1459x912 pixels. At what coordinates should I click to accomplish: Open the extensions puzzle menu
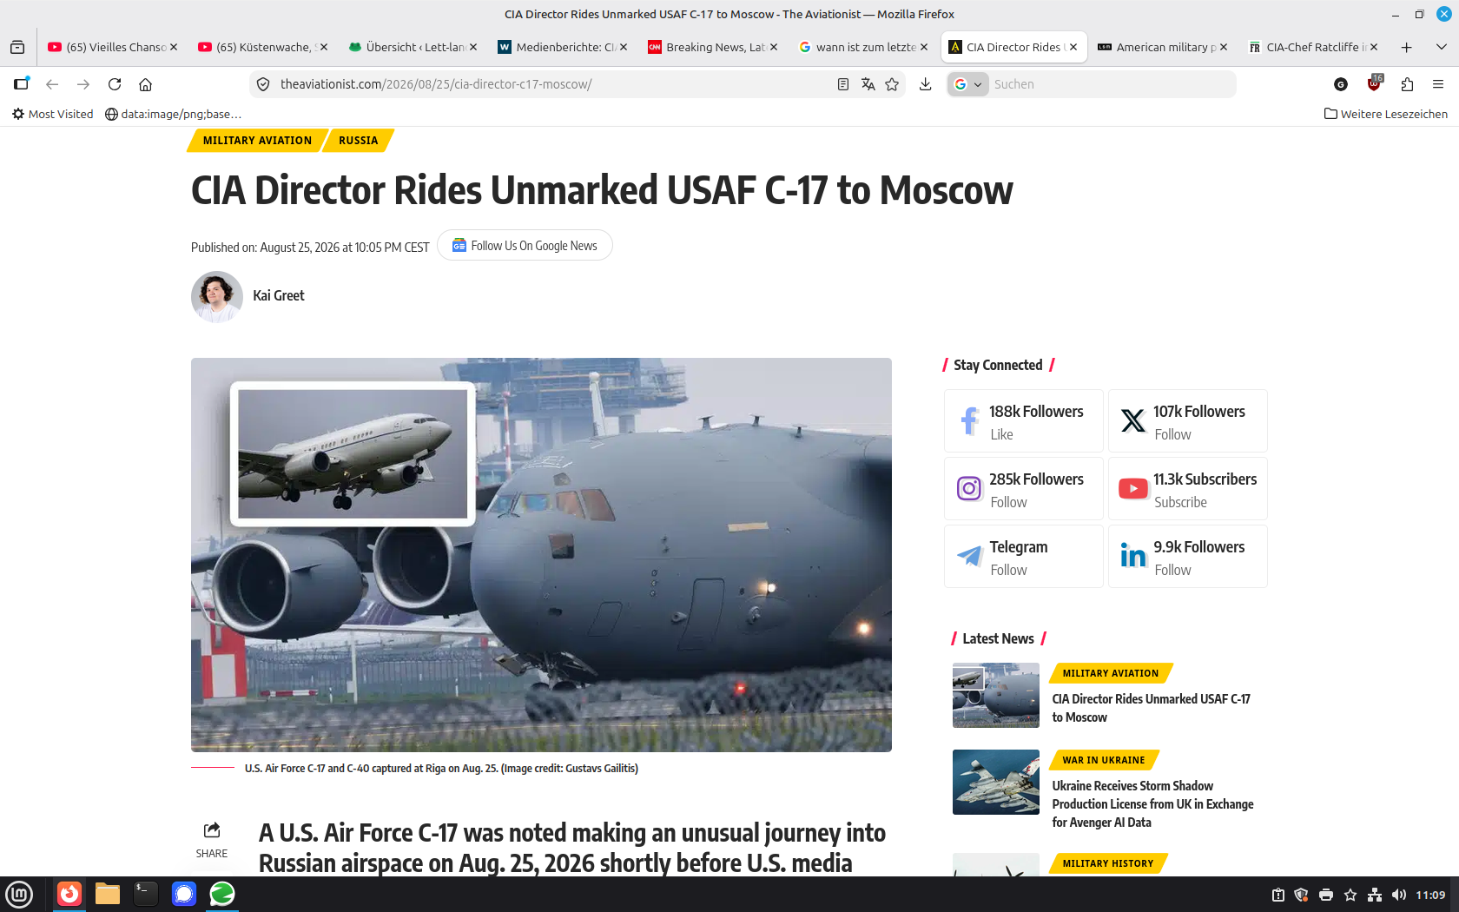pos(1407,84)
